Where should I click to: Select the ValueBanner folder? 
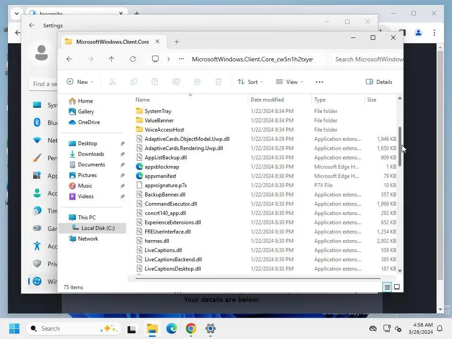tap(159, 120)
